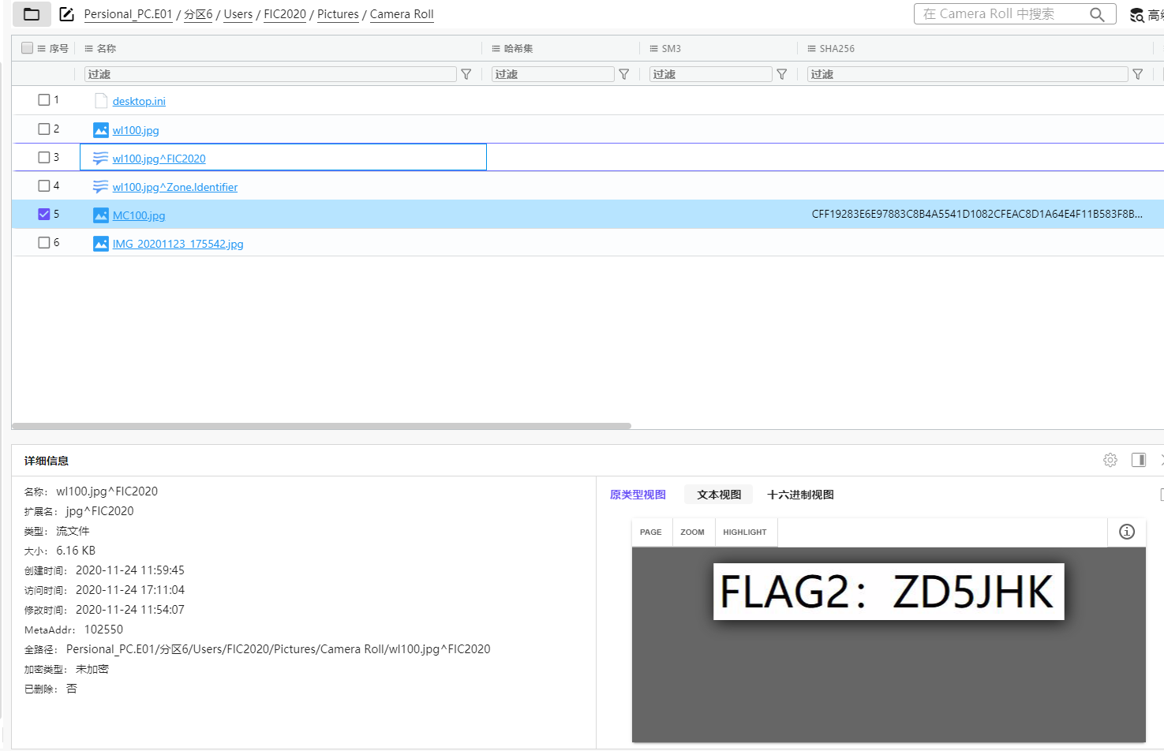This screenshot has width=1164, height=751.
Task: Click the info icon in the preview toolbar
Action: click(x=1127, y=532)
